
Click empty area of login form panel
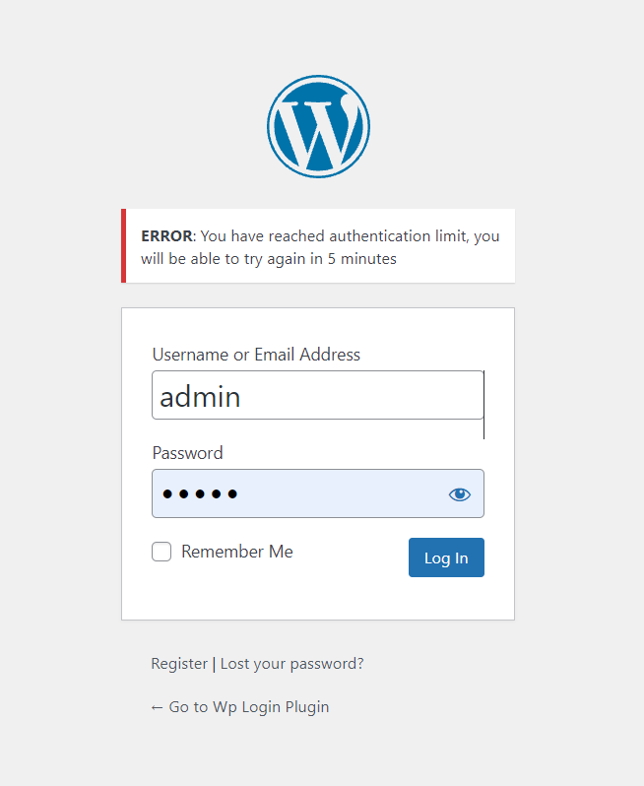[315, 596]
